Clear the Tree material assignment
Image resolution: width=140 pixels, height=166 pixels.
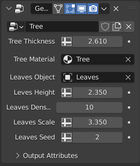(x=128, y=59)
